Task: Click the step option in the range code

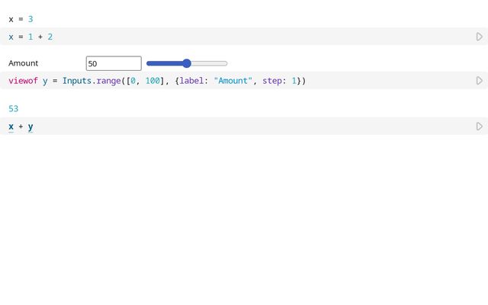Action: point(272,81)
